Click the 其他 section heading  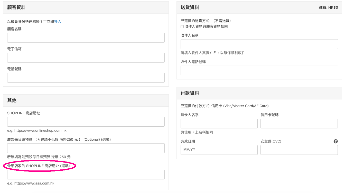(x=12, y=100)
